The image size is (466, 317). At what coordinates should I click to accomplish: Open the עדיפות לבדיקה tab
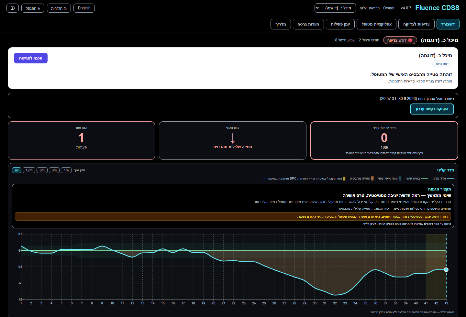click(416, 24)
